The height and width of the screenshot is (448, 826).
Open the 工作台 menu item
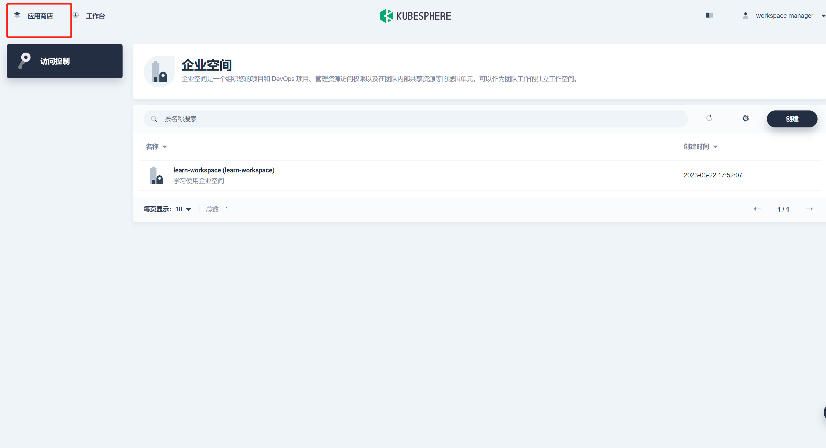point(95,16)
